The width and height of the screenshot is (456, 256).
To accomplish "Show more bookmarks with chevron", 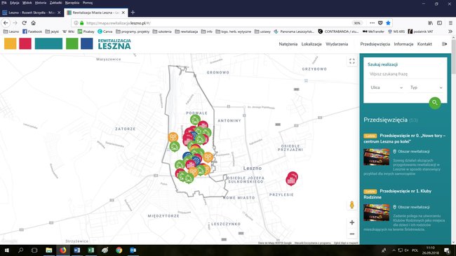I will (450, 31).
